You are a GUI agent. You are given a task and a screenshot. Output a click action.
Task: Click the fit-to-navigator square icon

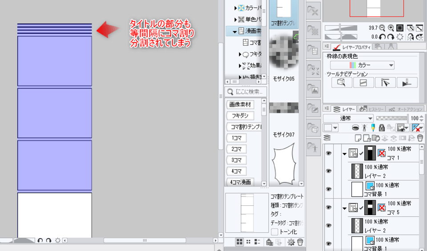pyautogui.click(x=400, y=28)
